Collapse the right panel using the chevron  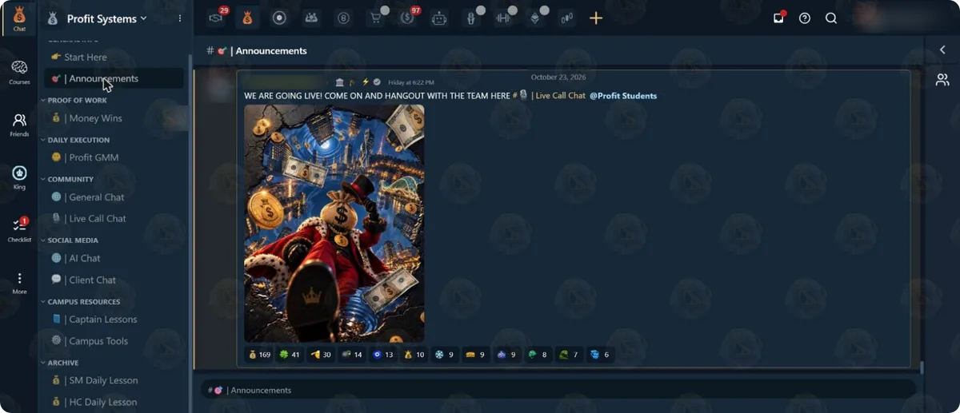tap(942, 50)
